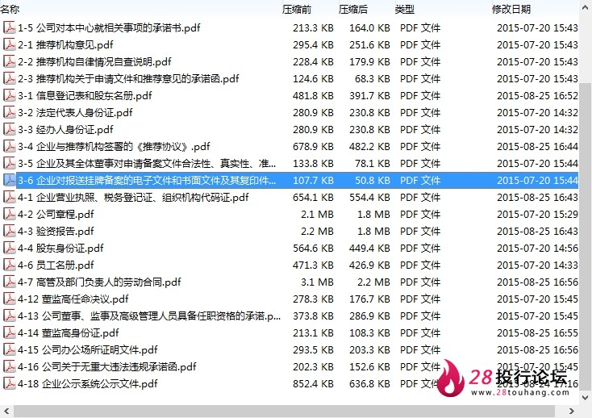Image resolution: width=592 pixels, height=418 pixels.
Task: Click the vertical scrollbar down arrow
Action: pyautogui.click(x=586, y=397)
